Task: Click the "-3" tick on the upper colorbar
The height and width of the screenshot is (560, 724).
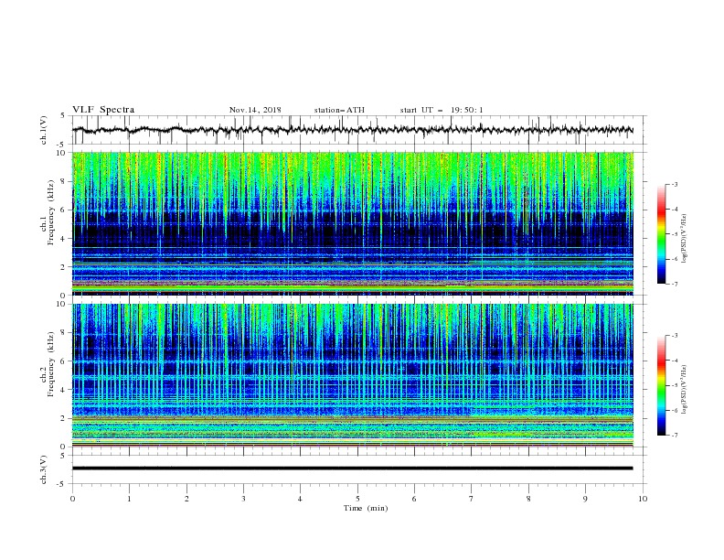Action: pyautogui.click(x=674, y=184)
